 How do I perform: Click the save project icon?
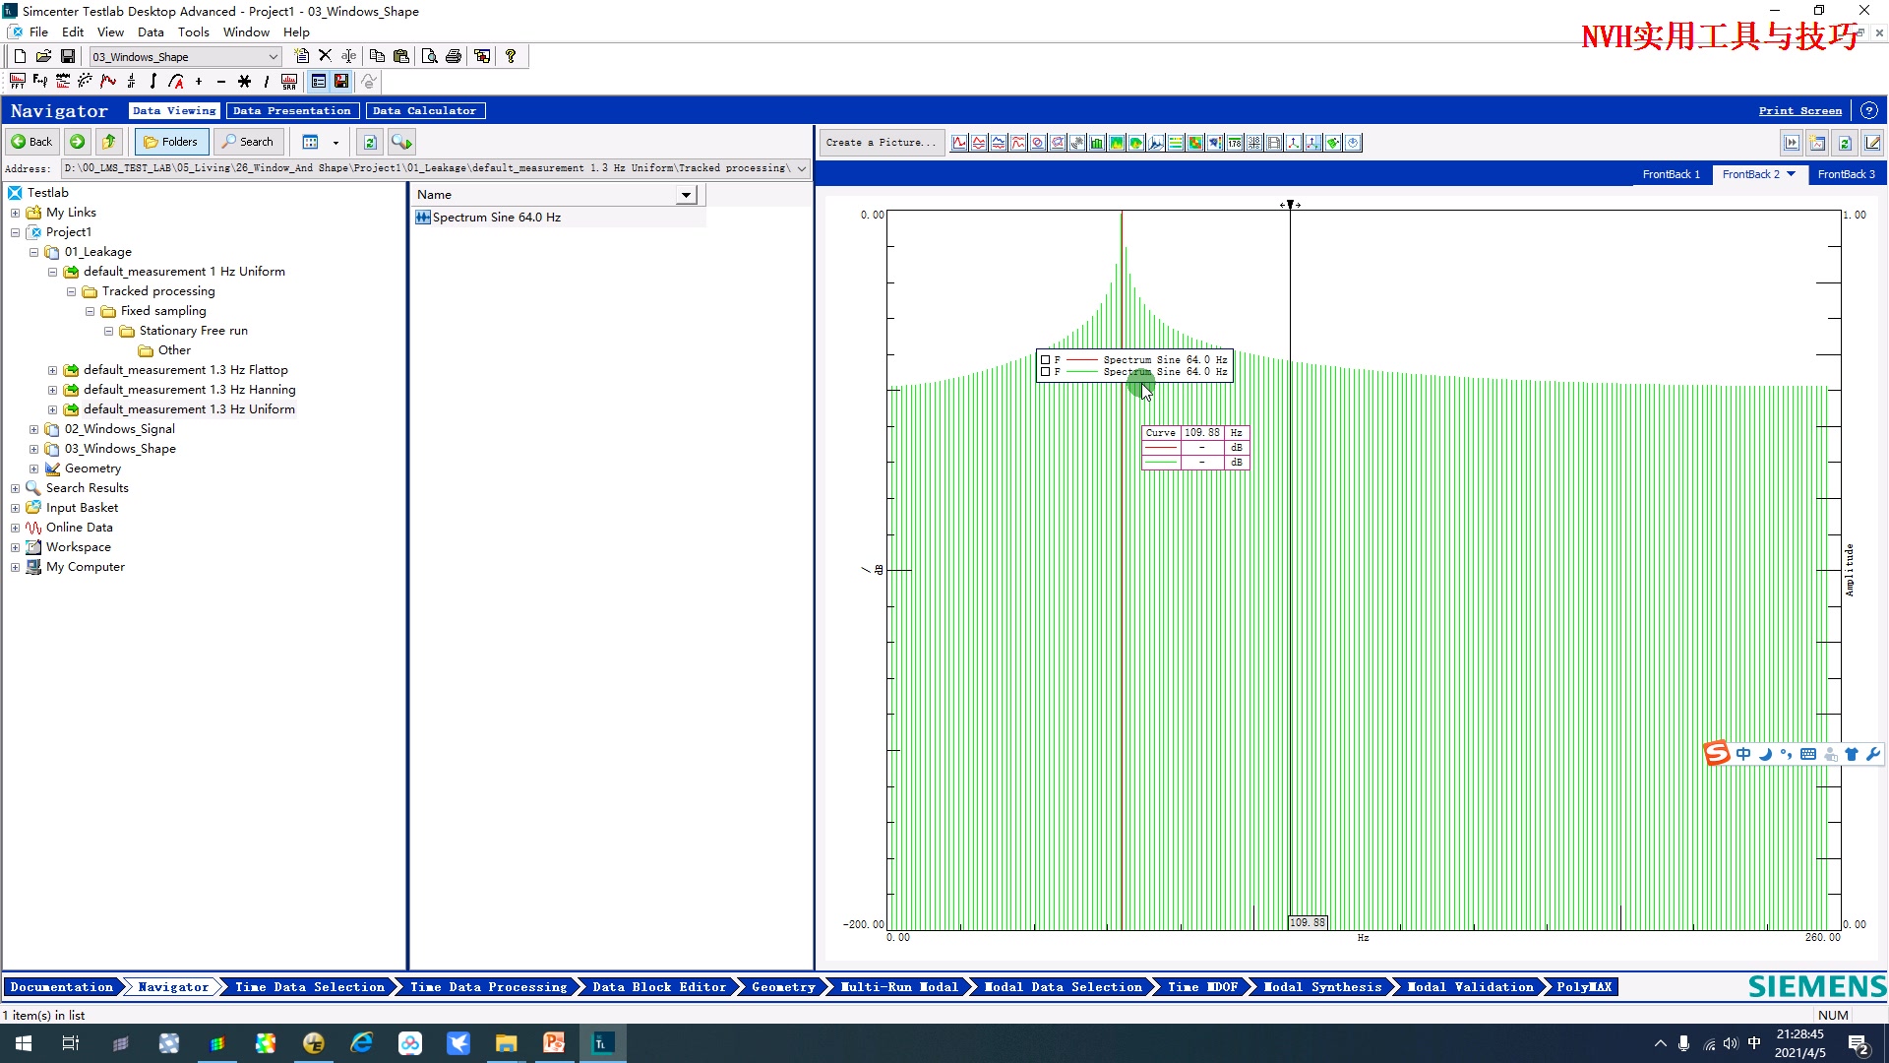click(68, 56)
